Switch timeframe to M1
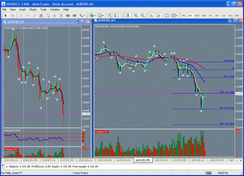The width and height of the screenshot is (244, 176). (x=183, y=16)
